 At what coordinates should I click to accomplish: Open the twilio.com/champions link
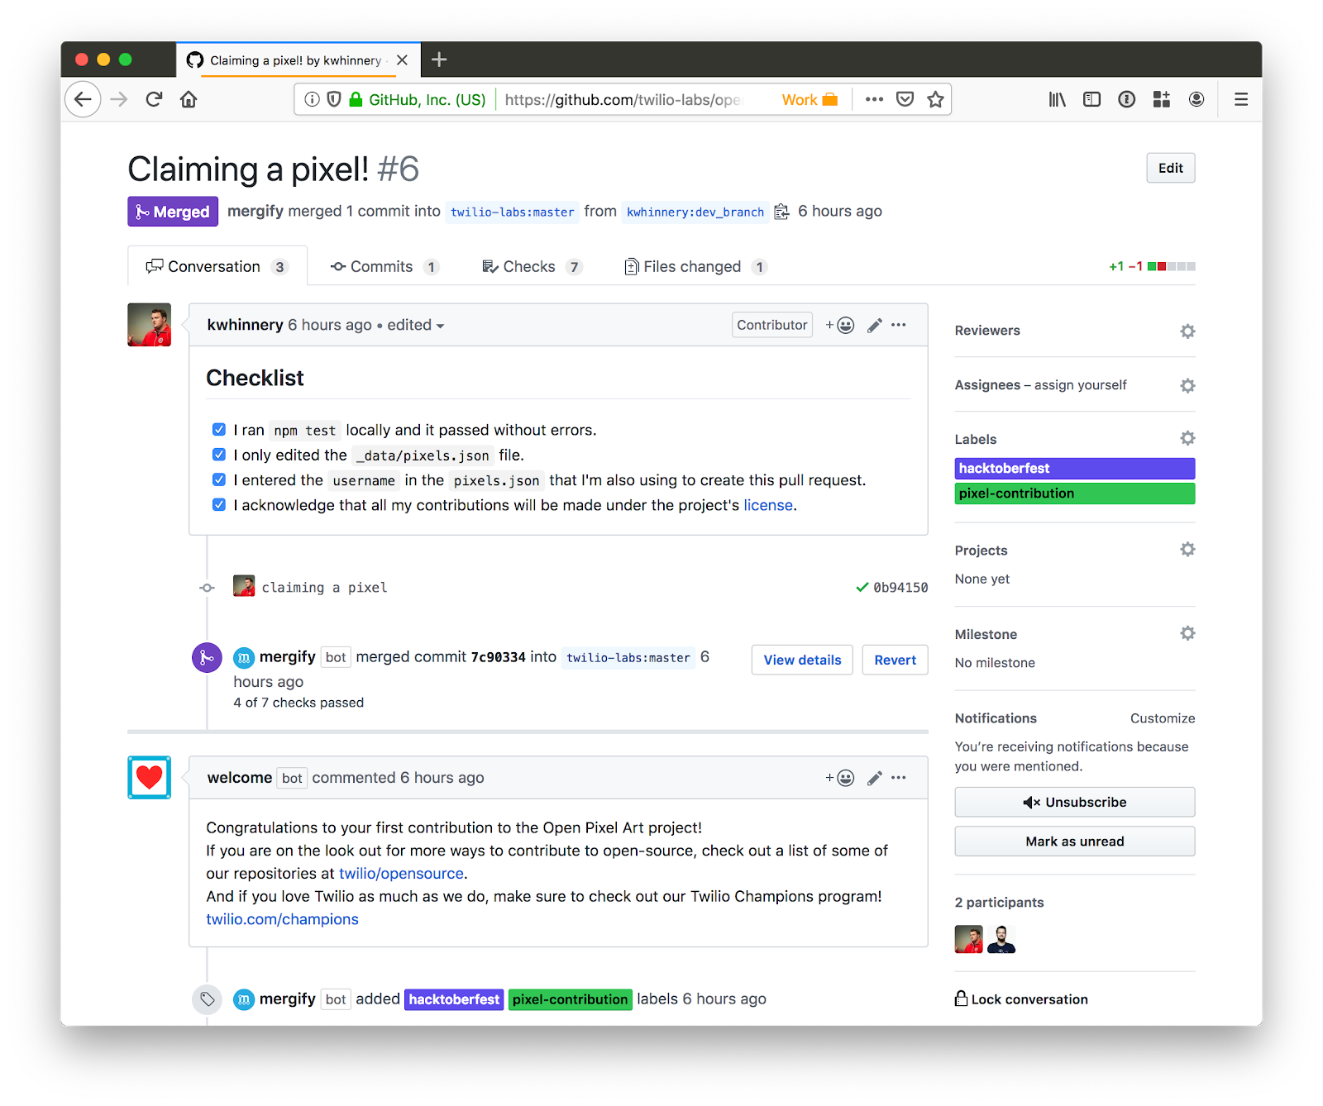282,919
